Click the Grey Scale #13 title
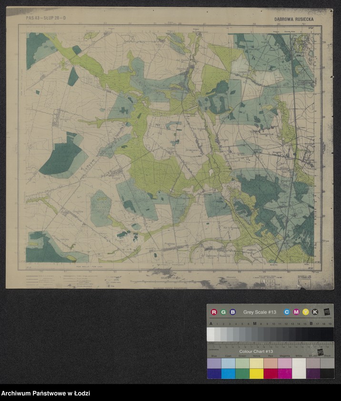Screen dimensions: 341x401 [x=260, y=312]
